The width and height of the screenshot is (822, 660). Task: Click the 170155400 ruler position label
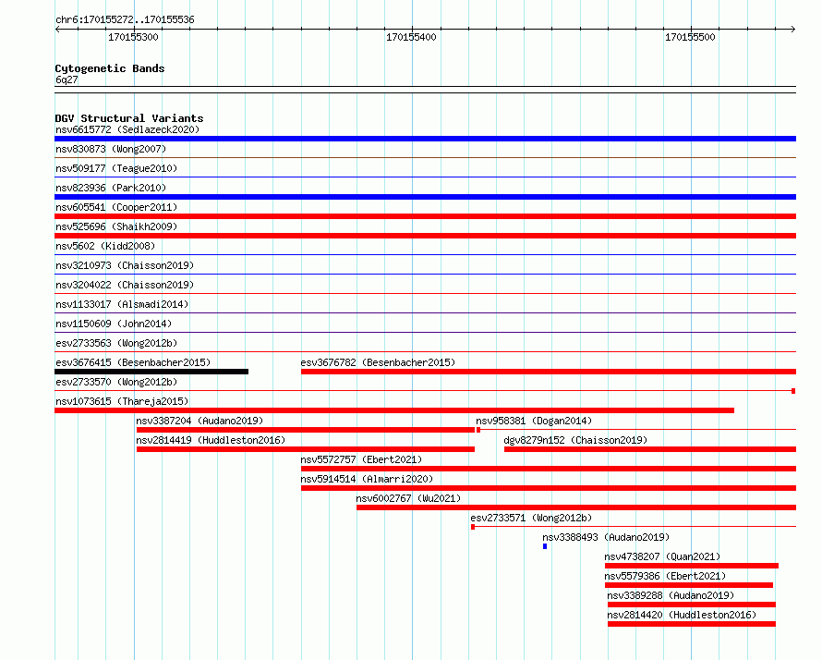point(411,37)
